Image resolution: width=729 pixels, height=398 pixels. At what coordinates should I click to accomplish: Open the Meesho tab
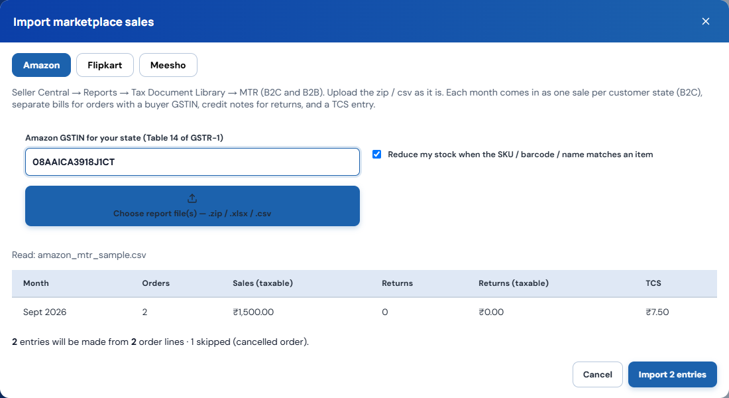click(168, 65)
